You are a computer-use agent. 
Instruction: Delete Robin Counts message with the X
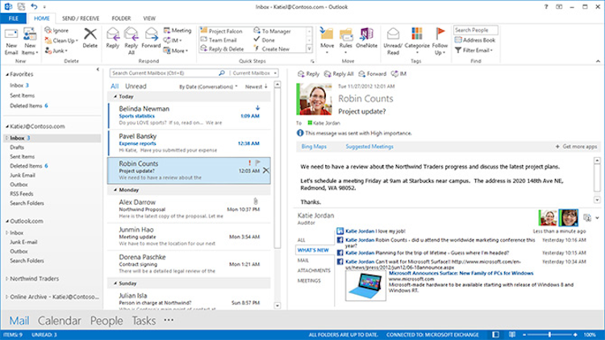click(266, 170)
